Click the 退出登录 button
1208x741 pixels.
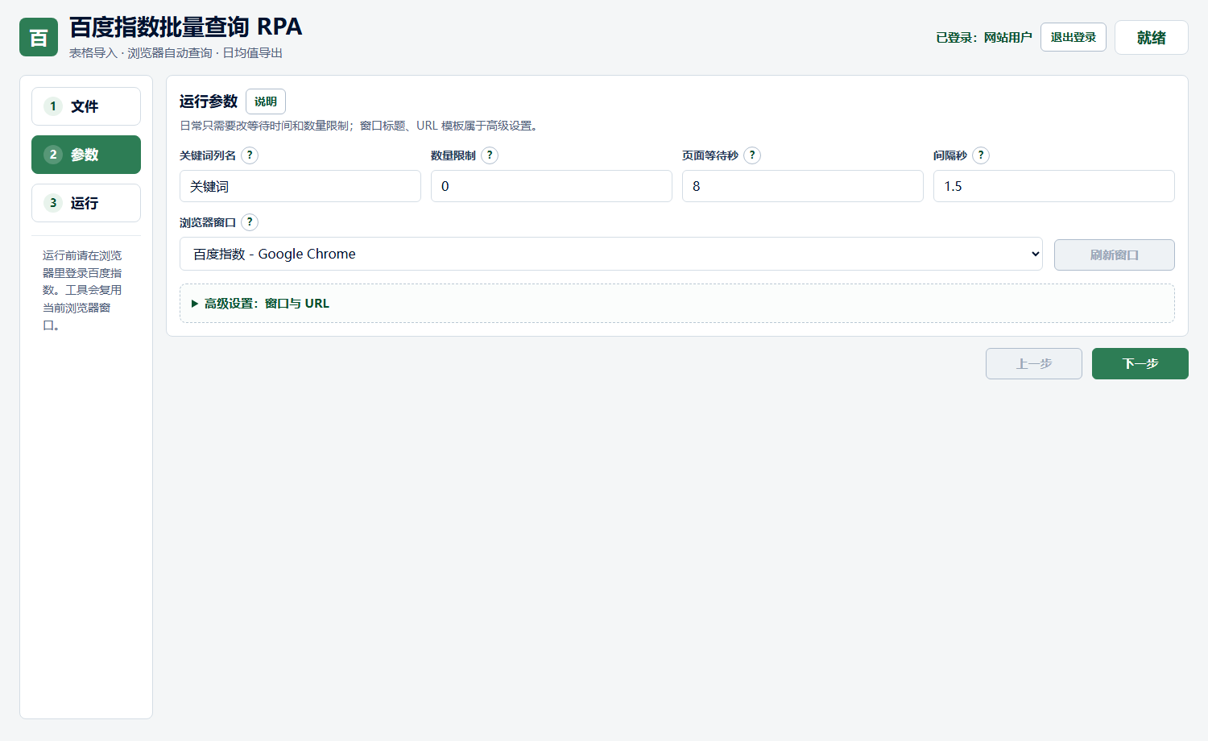[x=1074, y=37]
